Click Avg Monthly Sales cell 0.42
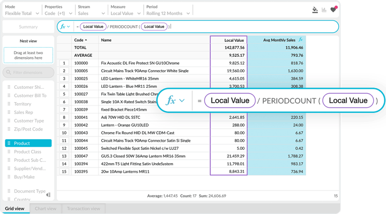 coord(277,148)
